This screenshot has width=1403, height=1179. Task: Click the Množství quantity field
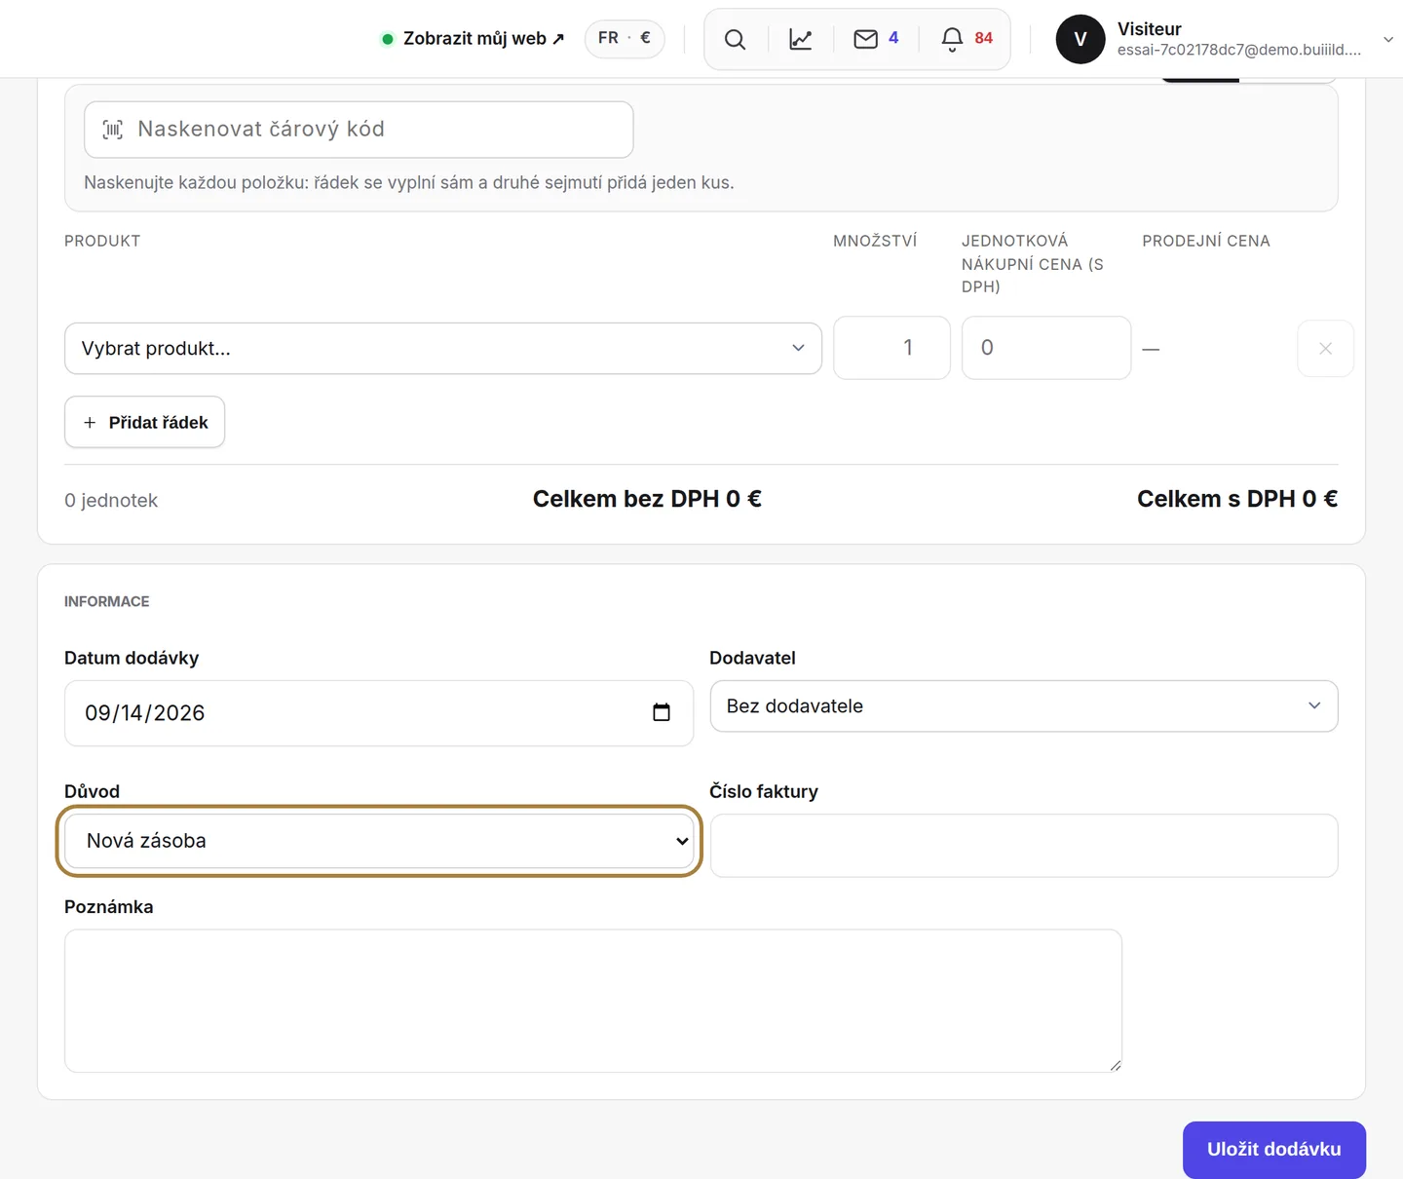coord(891,348)
